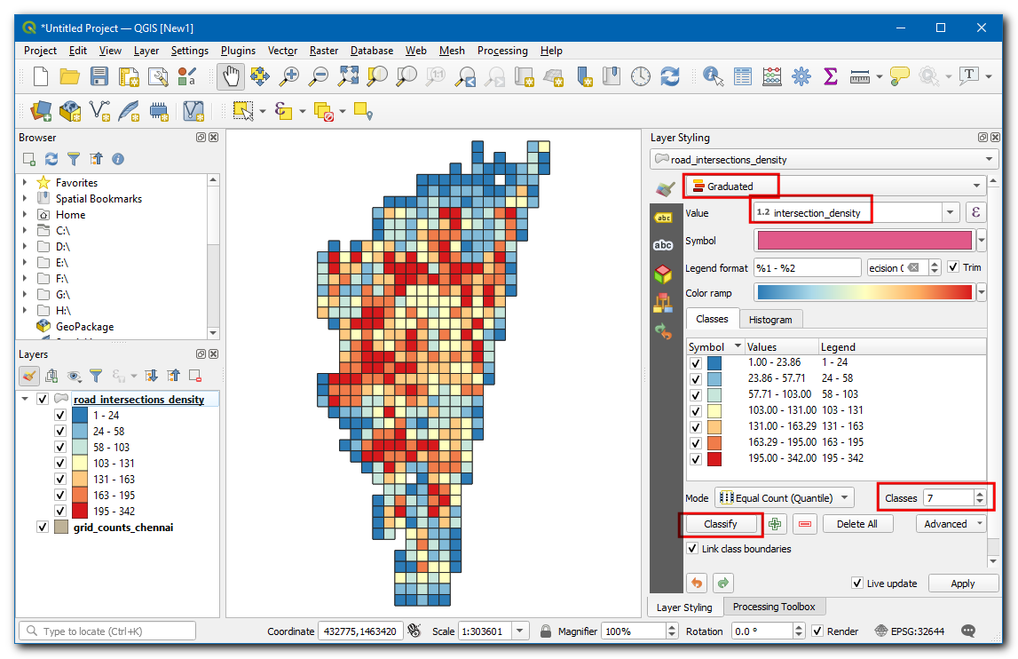
Task: Click the Save Project icon
Action: tap(99, 76)
